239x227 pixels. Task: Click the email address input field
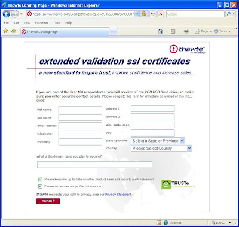coord(80,126)
